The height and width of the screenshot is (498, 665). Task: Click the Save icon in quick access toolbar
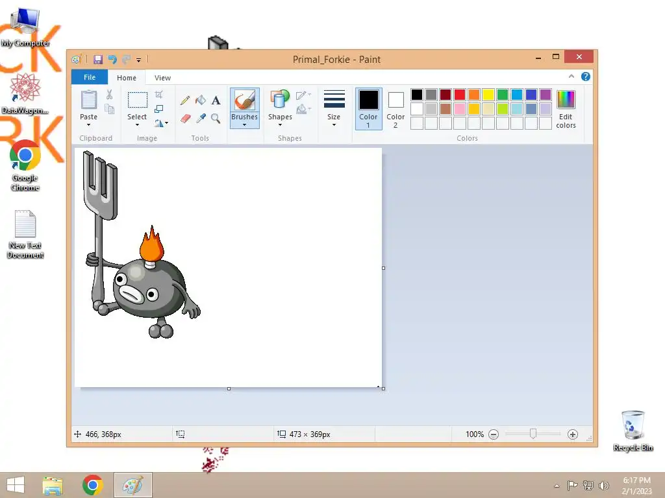98,59
